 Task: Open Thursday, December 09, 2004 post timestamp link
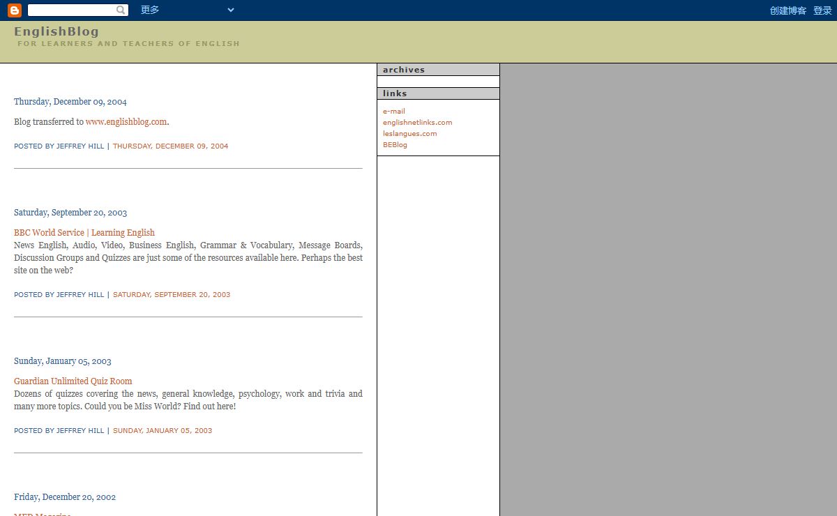(171, 146)
